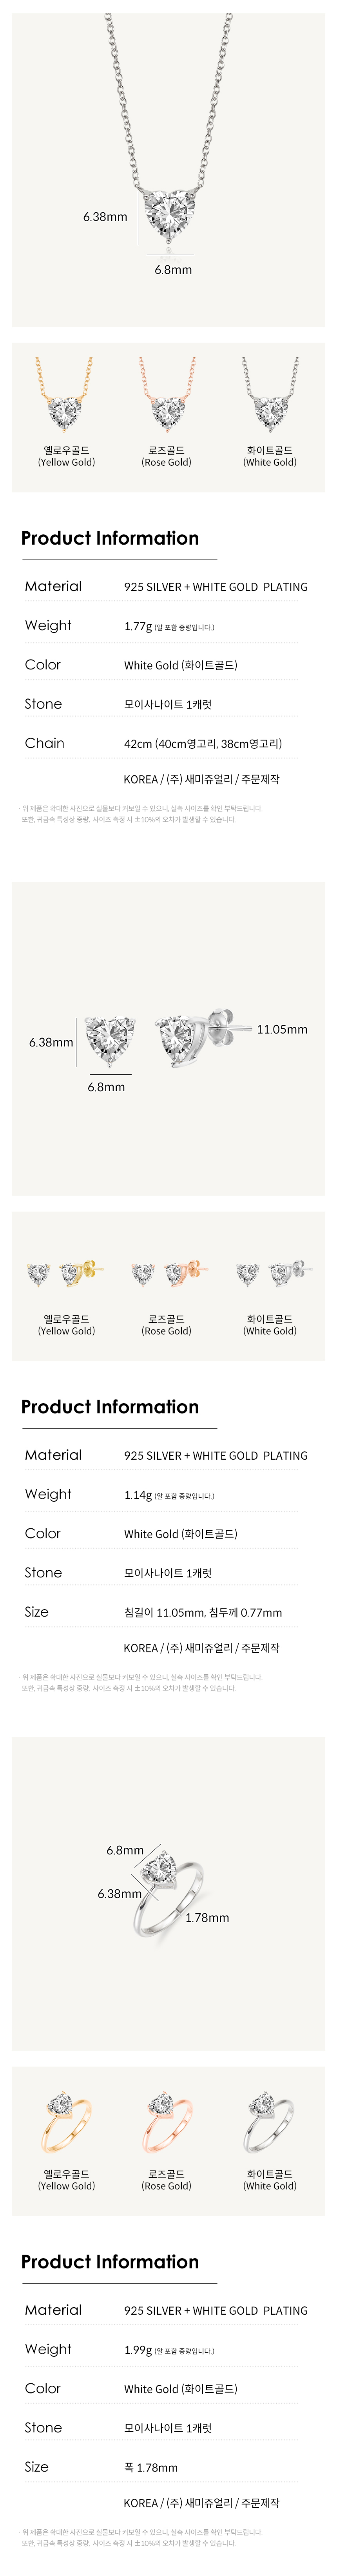Click the necklace 6.38mm height dimension label
This screenshot has height=2576, width=337.
point(105,216)
